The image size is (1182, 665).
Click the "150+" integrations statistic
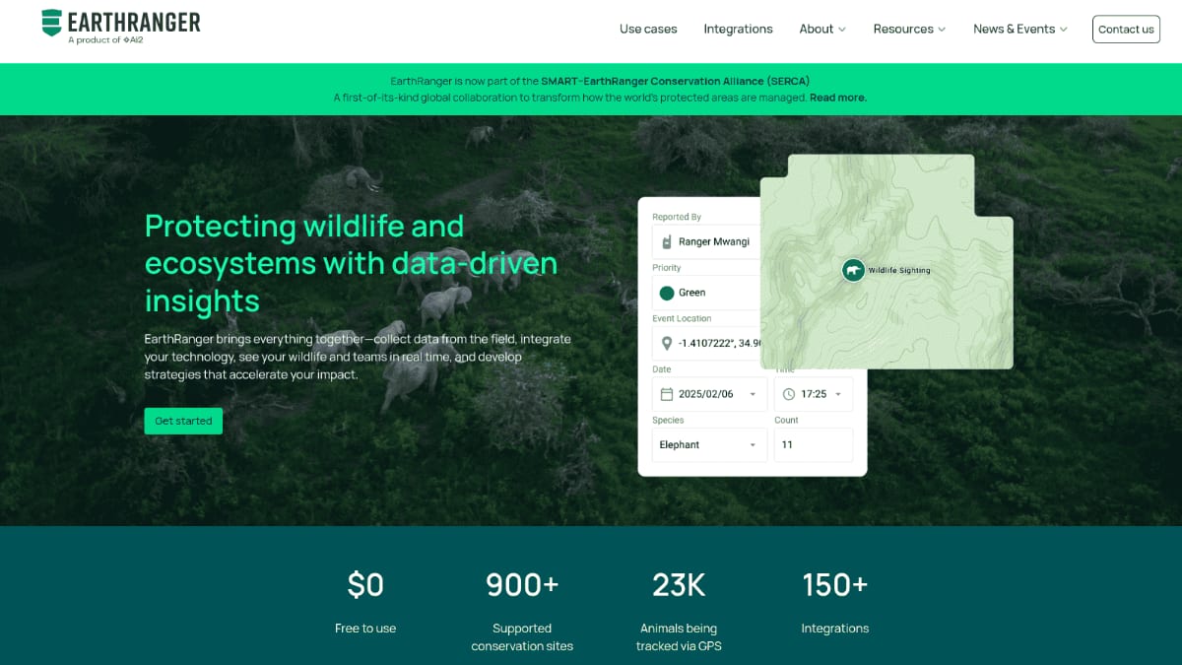(x=835, y=603)
